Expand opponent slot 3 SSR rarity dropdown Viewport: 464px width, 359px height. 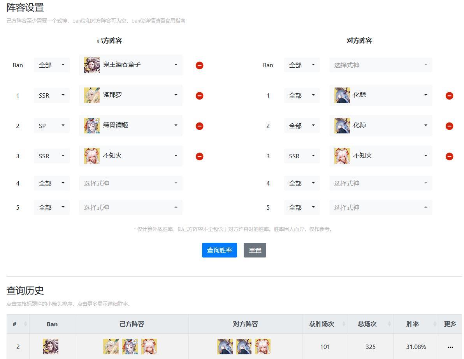(302, 156)
